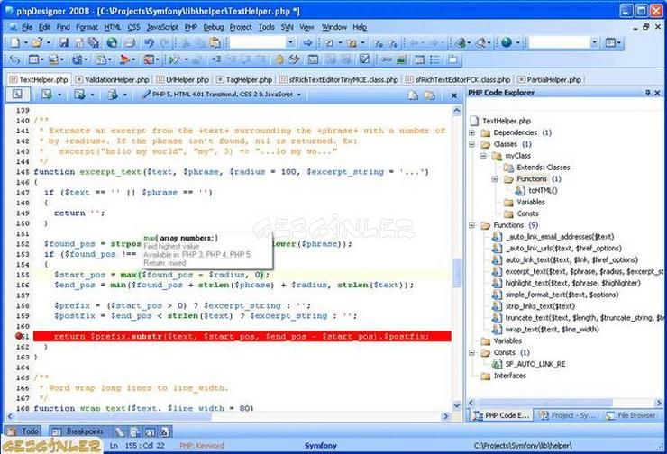Select the Extends: Classes tree item
Image resolution: width=667 pixels, height=454 pixels.
click(543, 167)
